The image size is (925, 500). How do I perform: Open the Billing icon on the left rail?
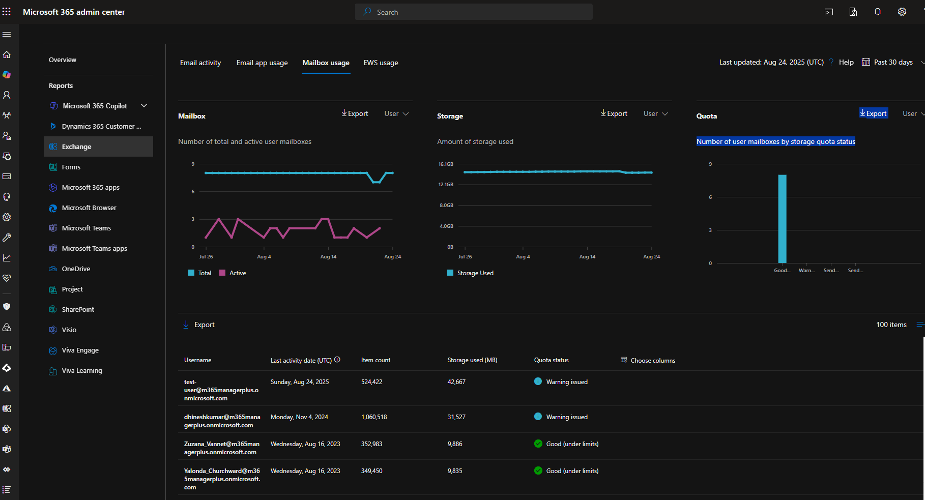point(7,176)
